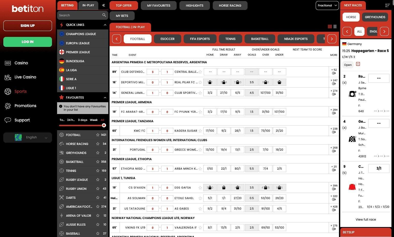Open +238 more markets for KMC FC
Viewport: 394px width, 237px height.
pyautogui.click(x=334, y=130)
